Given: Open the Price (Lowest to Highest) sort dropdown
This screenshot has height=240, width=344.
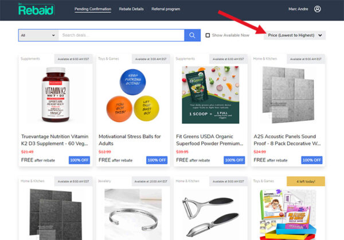Looking at the screenshot, I should tap(295, 36).
